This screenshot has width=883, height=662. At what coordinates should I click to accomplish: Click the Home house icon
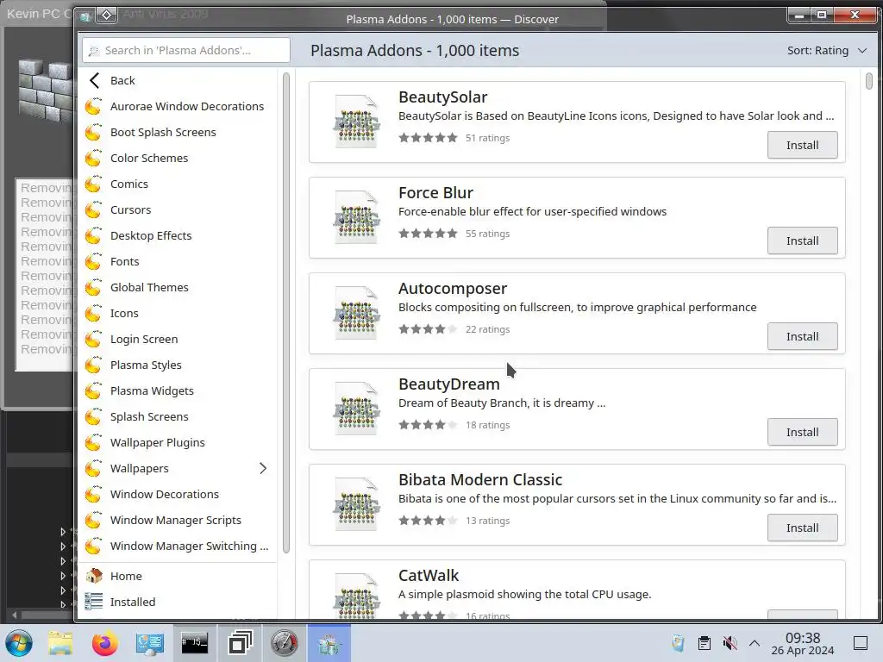click(x=93, y=576)
